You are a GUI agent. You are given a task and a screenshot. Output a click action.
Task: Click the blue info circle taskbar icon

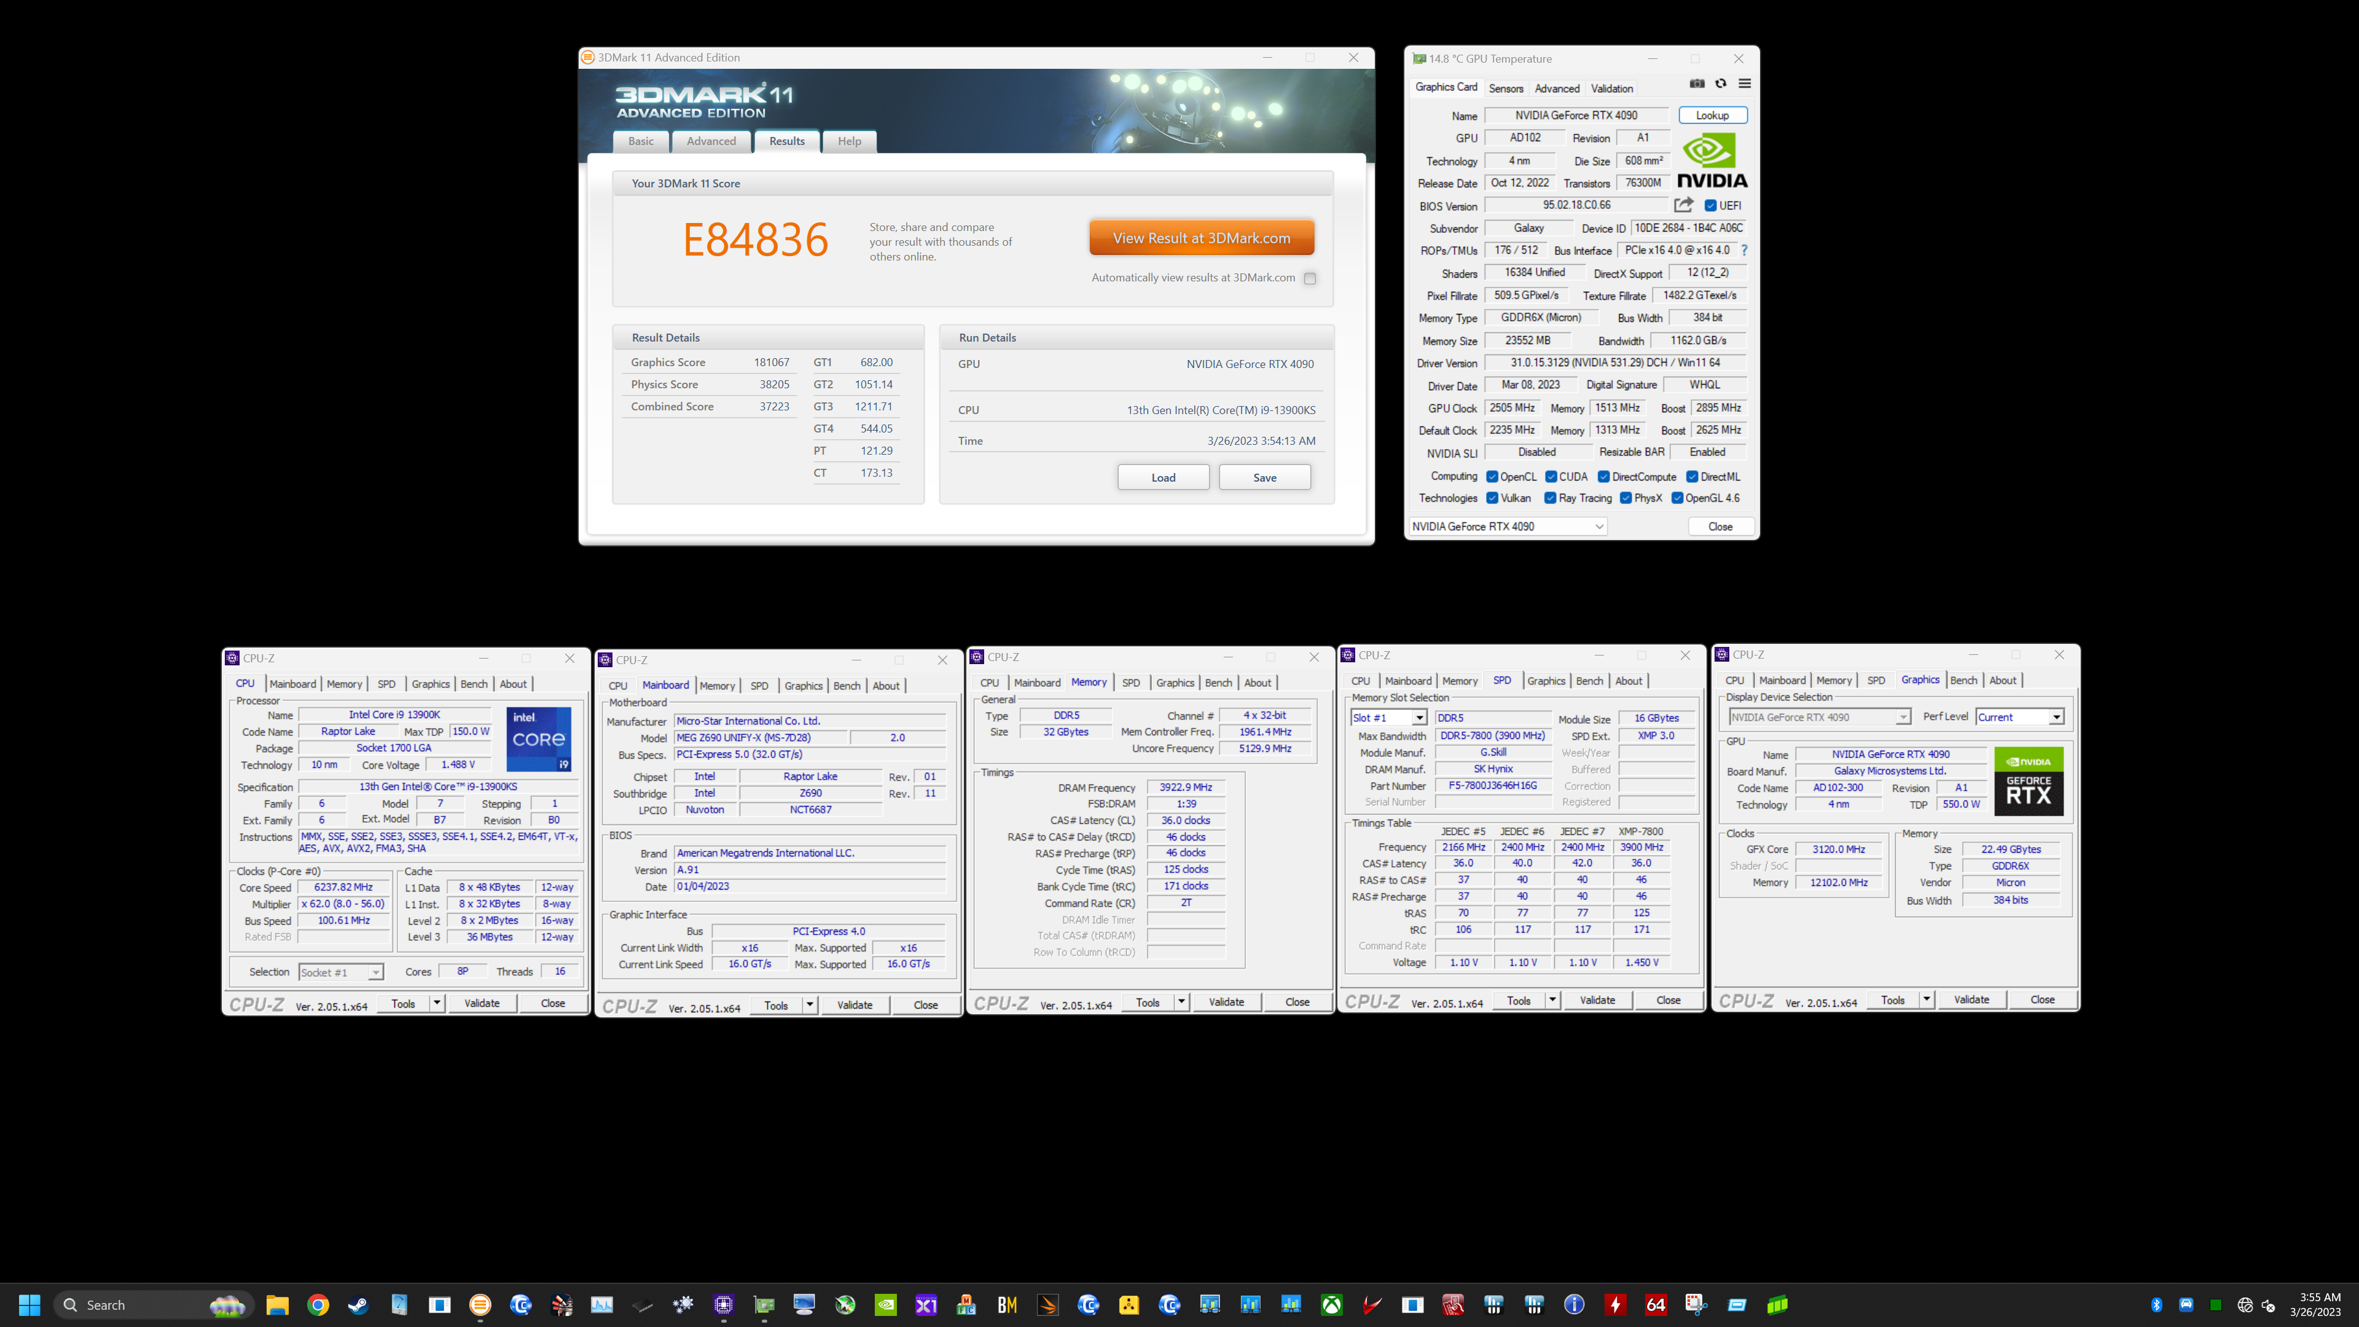click(1574, 1305)
